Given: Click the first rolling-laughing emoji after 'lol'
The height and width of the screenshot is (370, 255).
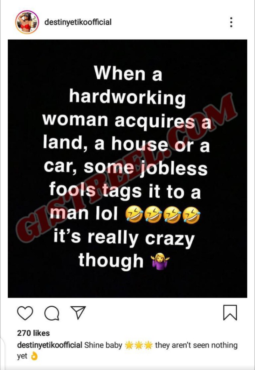Looking at the screenshot, I should pyautogui.click(x=134, y=215).
